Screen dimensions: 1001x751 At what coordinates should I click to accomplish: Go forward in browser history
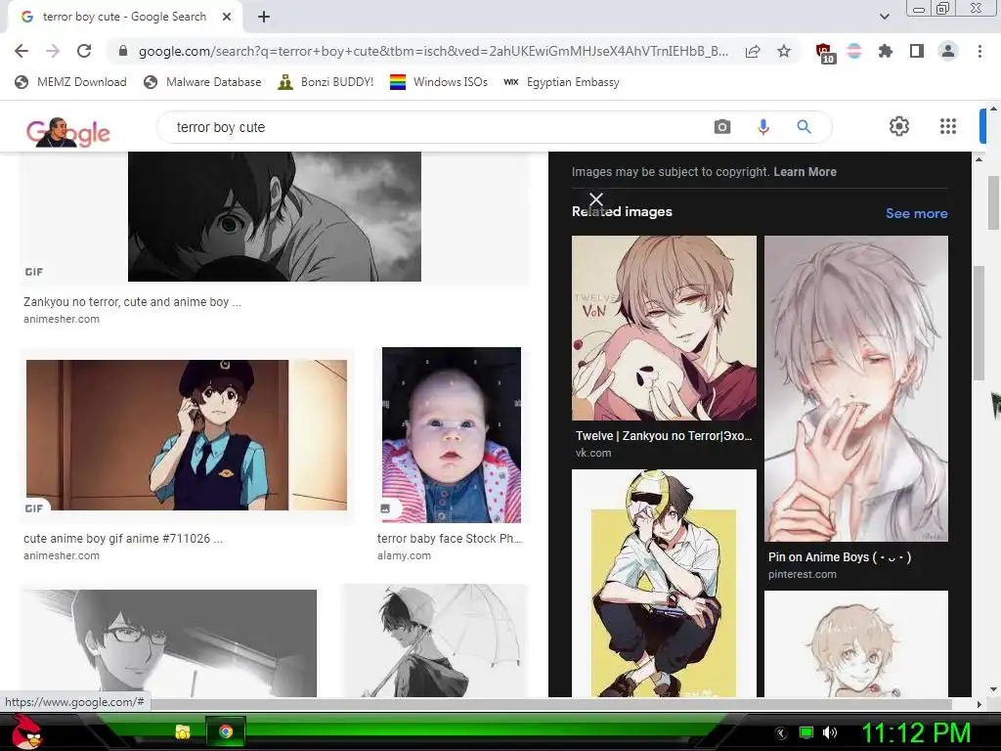53,51
